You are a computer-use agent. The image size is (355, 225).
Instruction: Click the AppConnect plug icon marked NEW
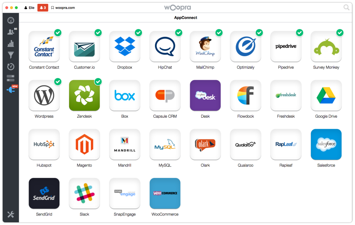11,90
